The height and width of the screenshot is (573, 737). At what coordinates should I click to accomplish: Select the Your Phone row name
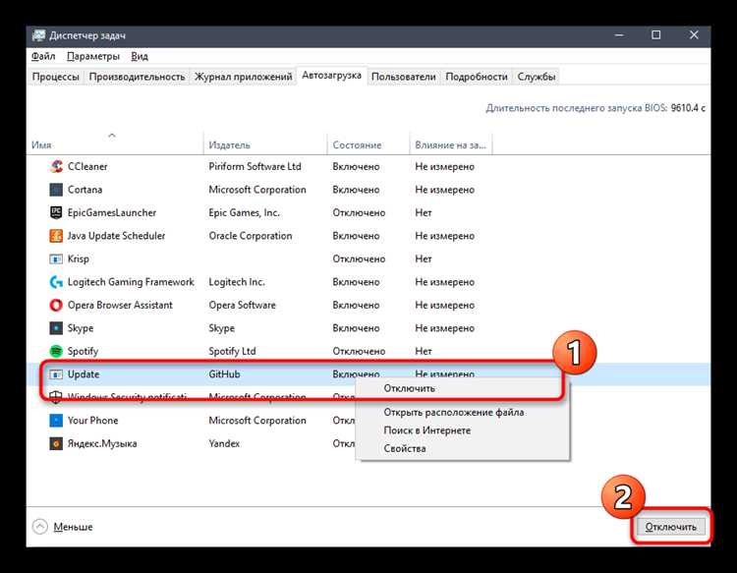click(92, 421)
